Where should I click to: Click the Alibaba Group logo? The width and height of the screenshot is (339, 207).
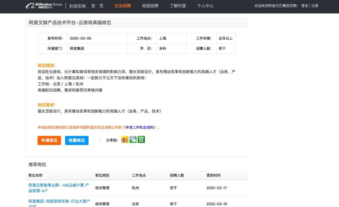click(x=44, y=6)
